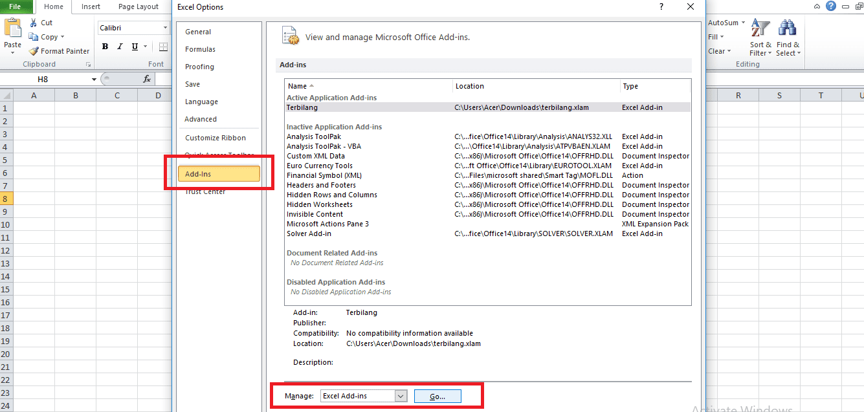Switch to the Home ribbon tab

[54, 6]
